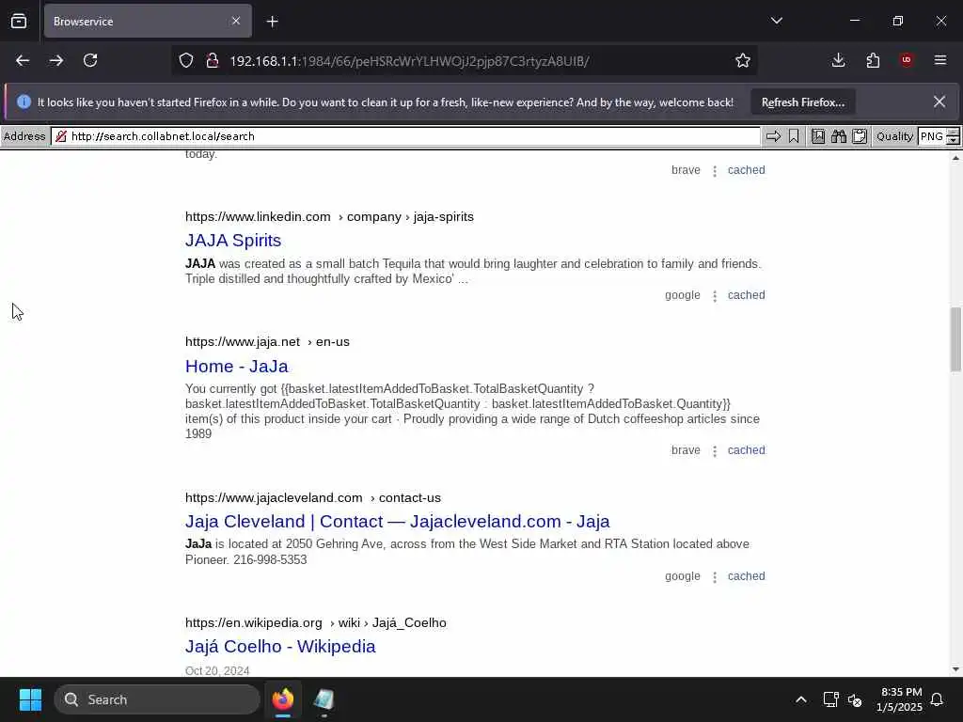Click the https://www.jaja.net URL text
Viewport: 963px width, 722px height.
243,342
